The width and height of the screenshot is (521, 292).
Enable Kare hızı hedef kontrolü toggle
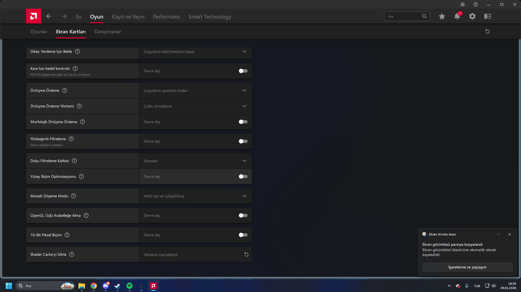[243, 71]
